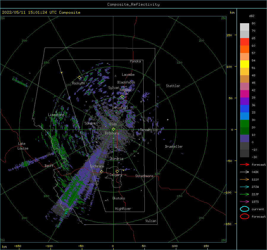Image resolution: width=267 pixels, height=250 pixels.
Task: Click the red forecast arrow in legend
Action: pyautogui.click(x=244, y=164)
